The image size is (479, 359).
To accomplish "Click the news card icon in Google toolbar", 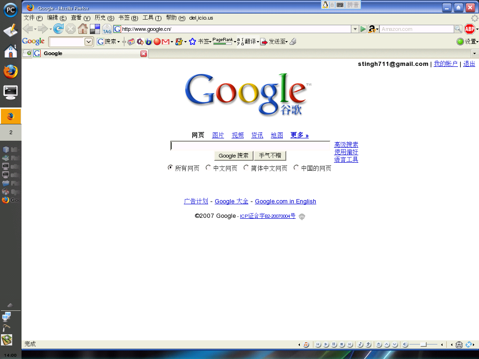I will pos(131,42).
